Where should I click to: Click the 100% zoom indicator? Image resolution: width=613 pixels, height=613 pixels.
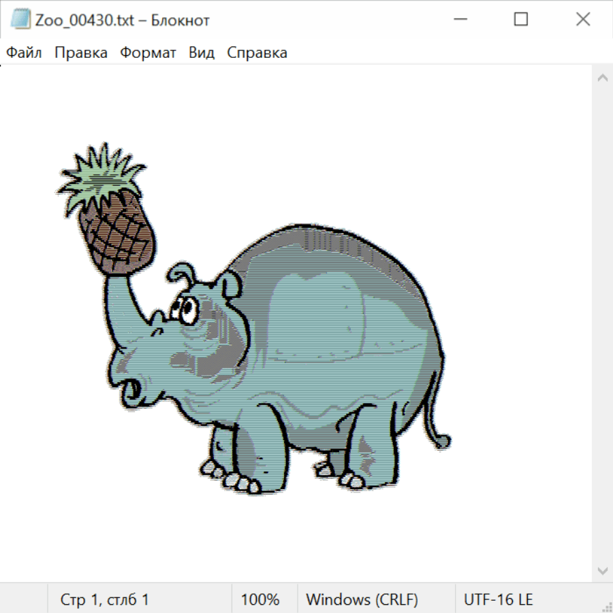tap(260, 599)
